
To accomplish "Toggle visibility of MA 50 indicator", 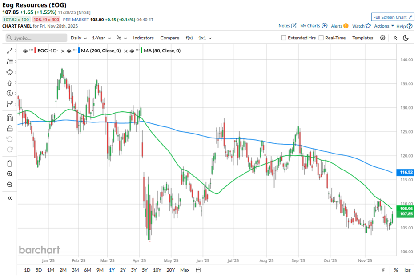I will click(x=132, y=51).
